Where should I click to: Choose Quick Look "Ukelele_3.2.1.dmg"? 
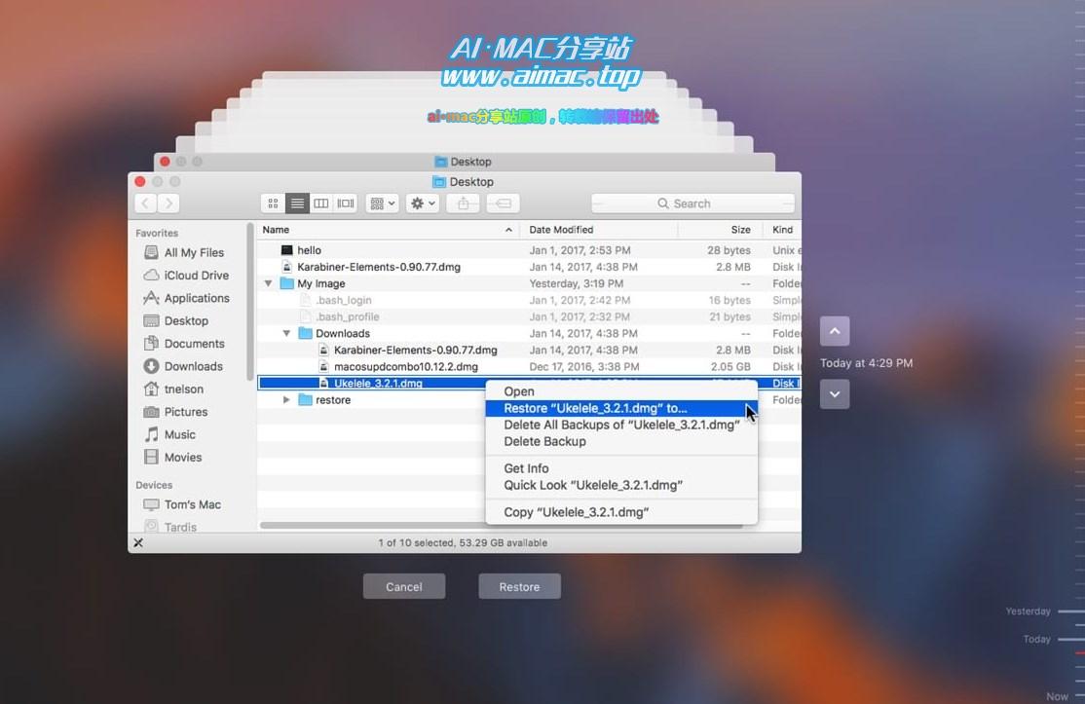click(x=621, y=485)
